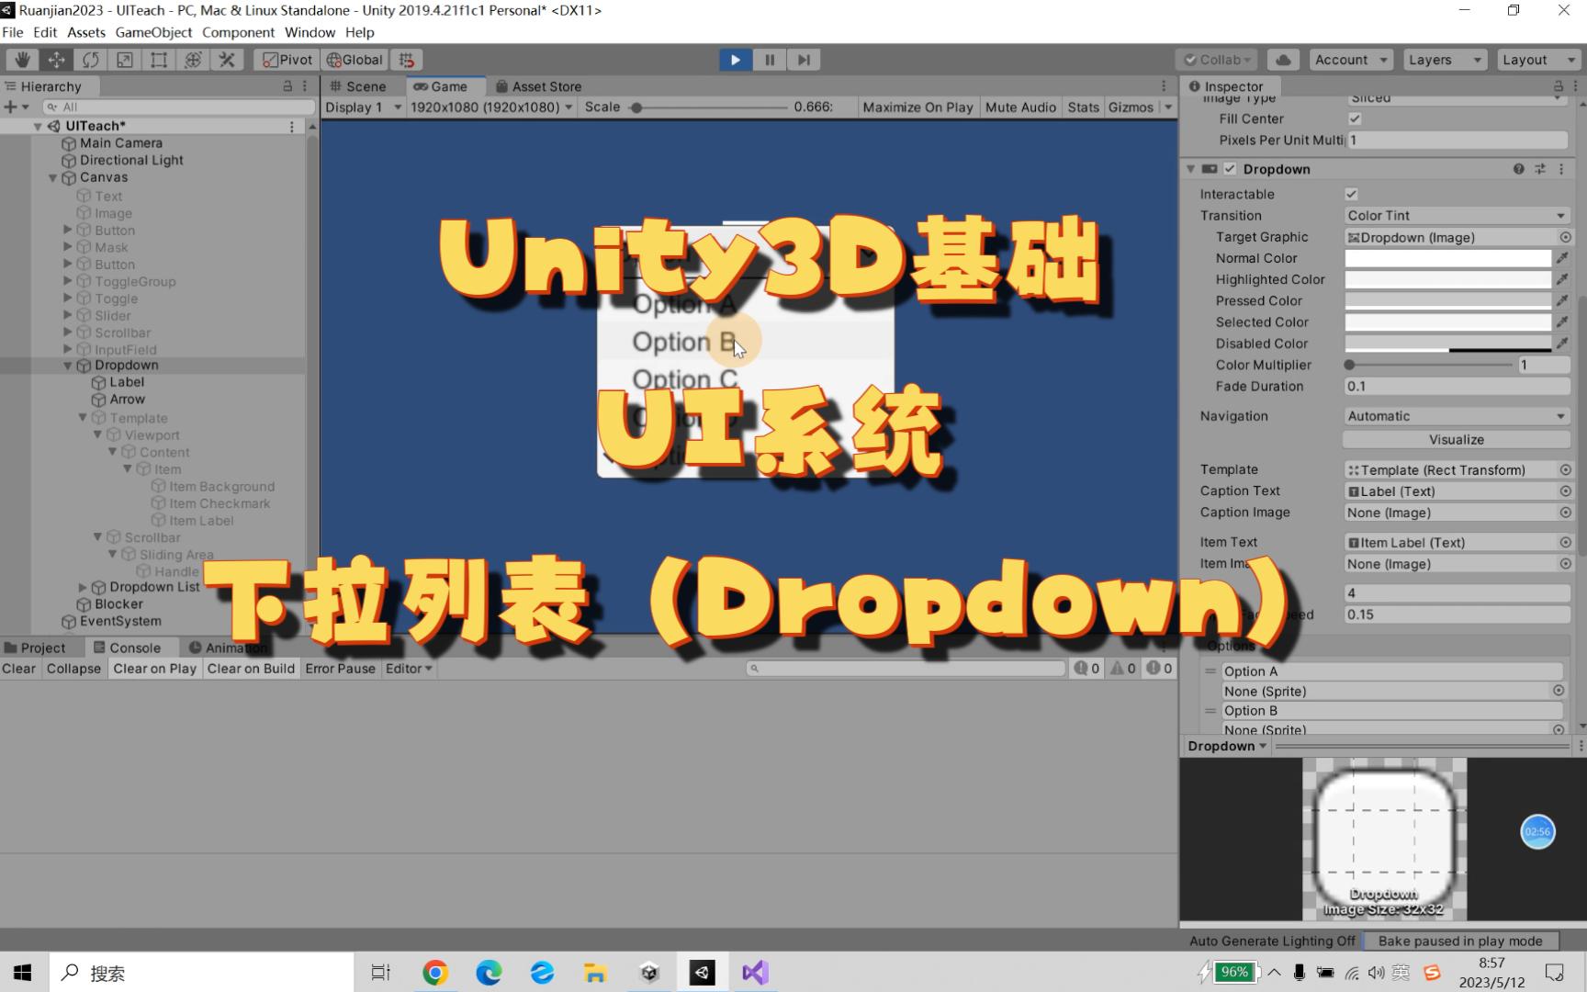1587x992 pixels.
Task: Click Clear on Build button
Action: [x=251, y=669]
